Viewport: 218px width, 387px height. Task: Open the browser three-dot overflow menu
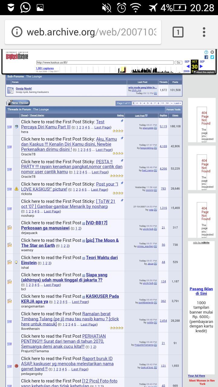(204, 32)
